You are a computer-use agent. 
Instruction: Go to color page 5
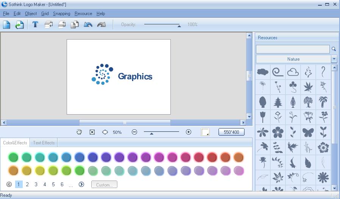[53, 184]
